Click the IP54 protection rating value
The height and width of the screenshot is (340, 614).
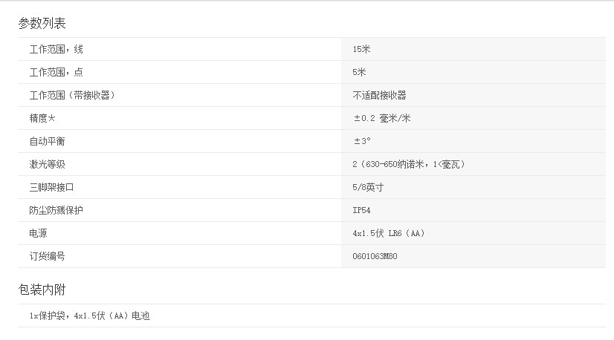pyautogui.click(x=362, y=210)
